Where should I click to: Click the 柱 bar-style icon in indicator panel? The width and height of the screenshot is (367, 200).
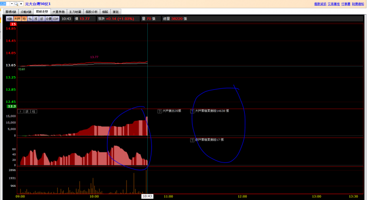click(34, 112)
